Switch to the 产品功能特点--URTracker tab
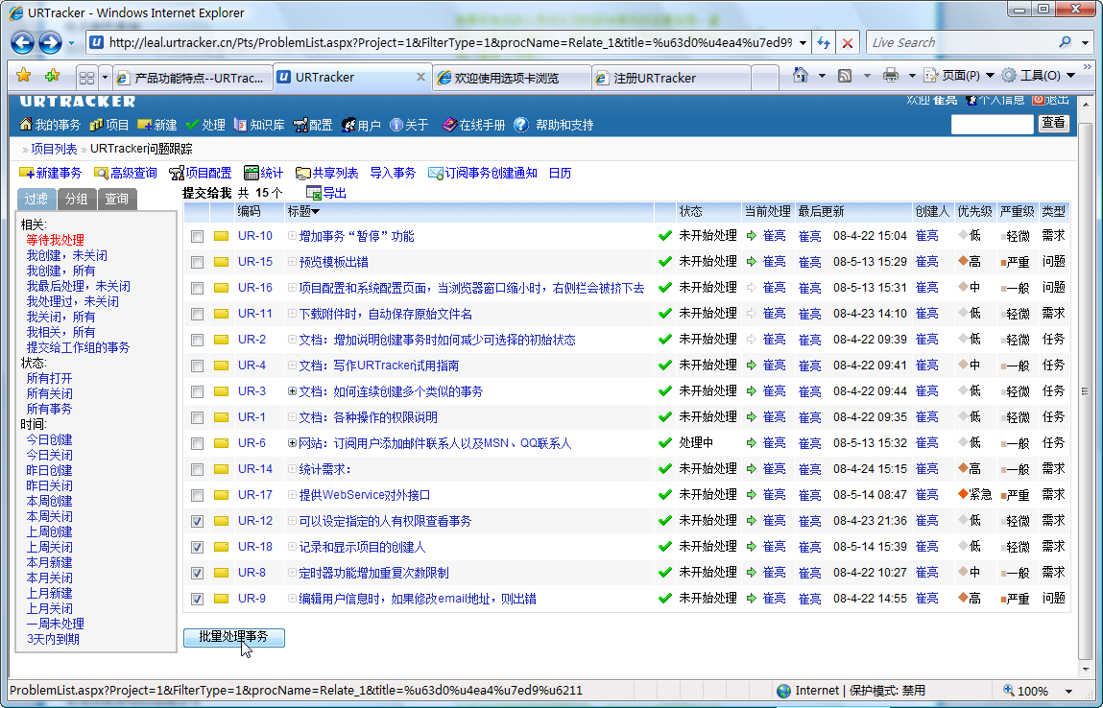The height and width of the screenshot is (708, 1103). [x=193, y=78]
